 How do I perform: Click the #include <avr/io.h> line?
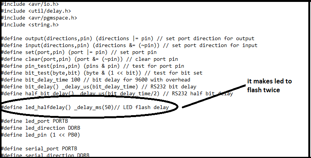(x=30, y=4)
